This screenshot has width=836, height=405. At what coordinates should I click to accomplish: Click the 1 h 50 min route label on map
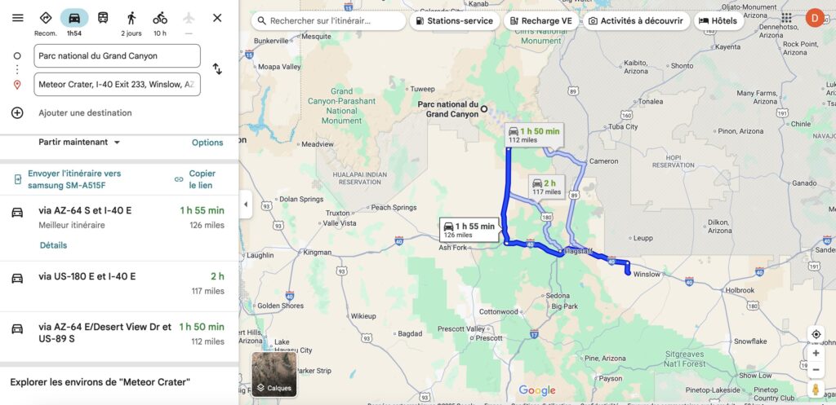(x=534, y=135)
